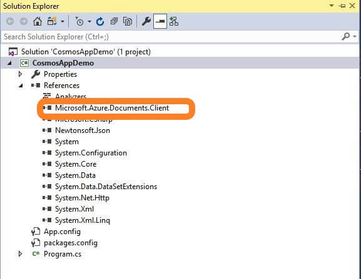Select System.Xml.Linq reference
Image resolution: width=361 pixels, height=279 pixels.
[x=83, y=220]
